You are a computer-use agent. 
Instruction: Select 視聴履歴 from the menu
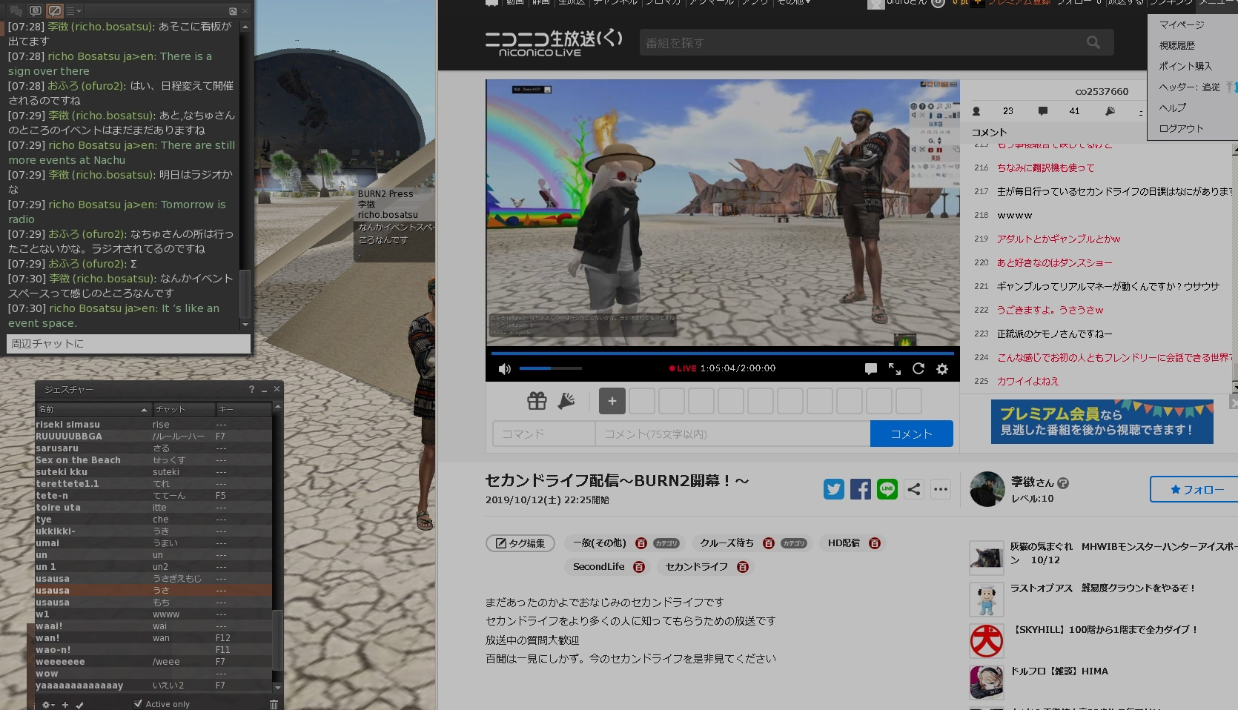1177,45
